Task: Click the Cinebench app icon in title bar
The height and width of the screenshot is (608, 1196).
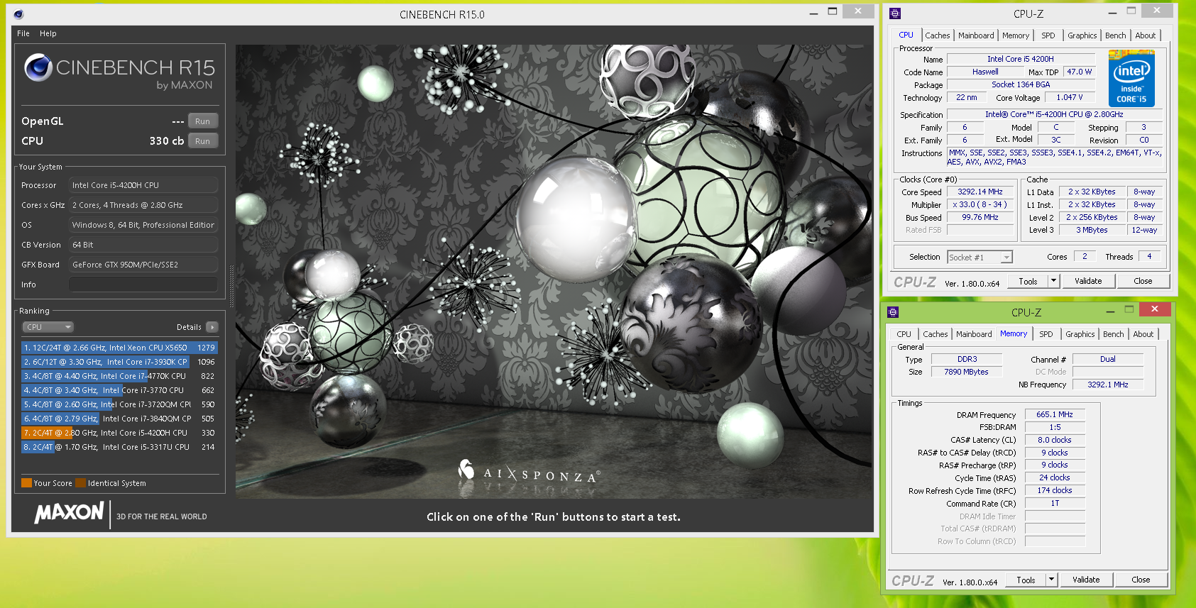Action: tap(18, 14)
